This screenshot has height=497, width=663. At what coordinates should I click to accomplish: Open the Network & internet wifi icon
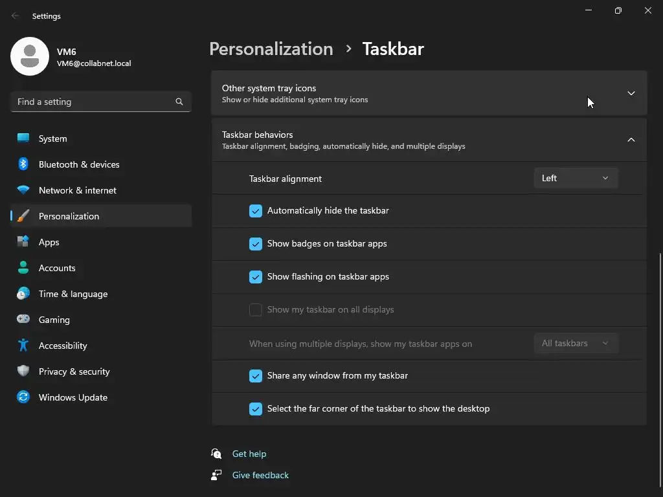click(23, 190)
